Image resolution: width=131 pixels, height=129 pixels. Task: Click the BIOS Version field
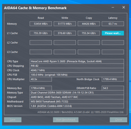pyautogui.click(x=77, y=106)
